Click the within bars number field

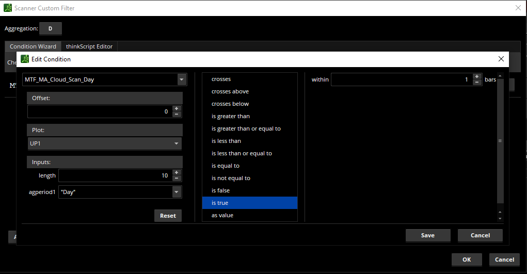click(x=400, y=79)
